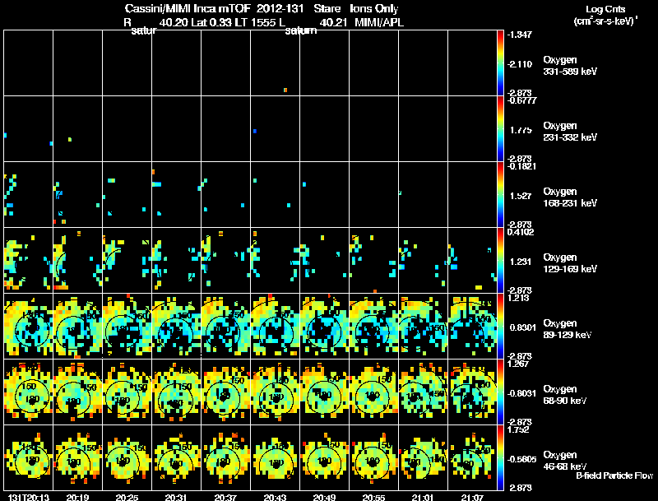Click the 46-68 keV panel at 21:07
658x501 pixels.
[x=472, y=457]
